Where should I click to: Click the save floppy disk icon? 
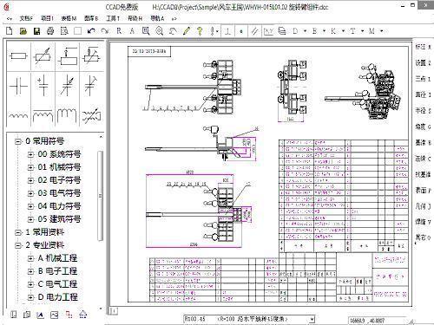(37, 31)
